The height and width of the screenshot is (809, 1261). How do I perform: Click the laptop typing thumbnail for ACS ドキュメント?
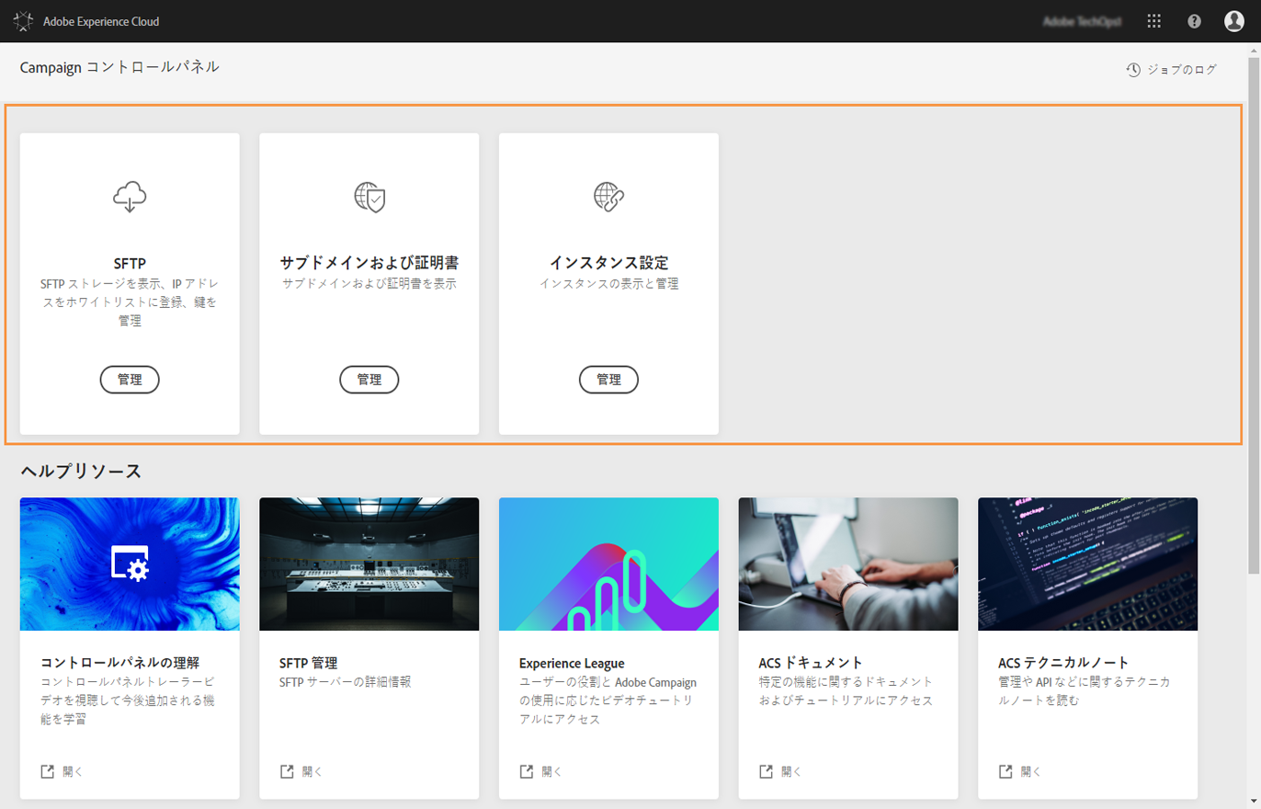[848, 564]
